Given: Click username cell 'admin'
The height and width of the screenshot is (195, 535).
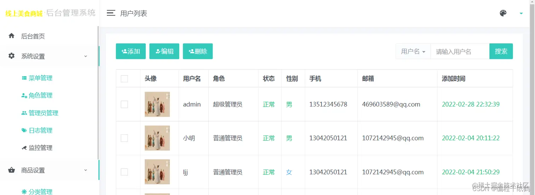Looking at the screenshot, I should [192, 104].
